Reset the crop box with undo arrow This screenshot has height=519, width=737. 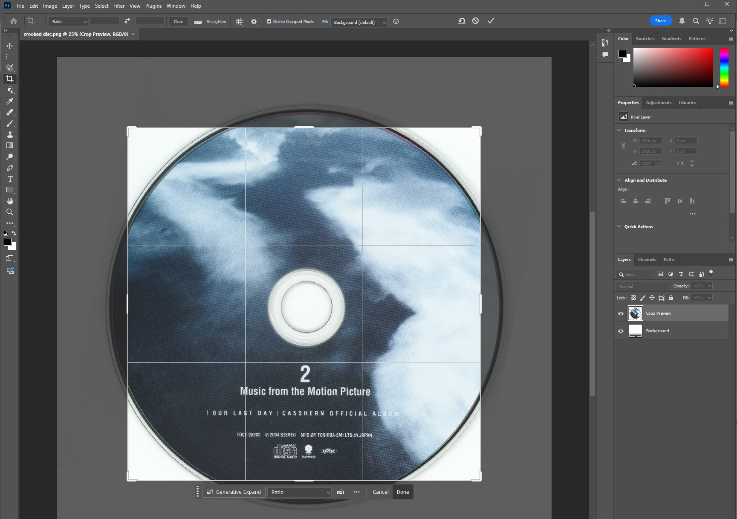pos(462,21)
